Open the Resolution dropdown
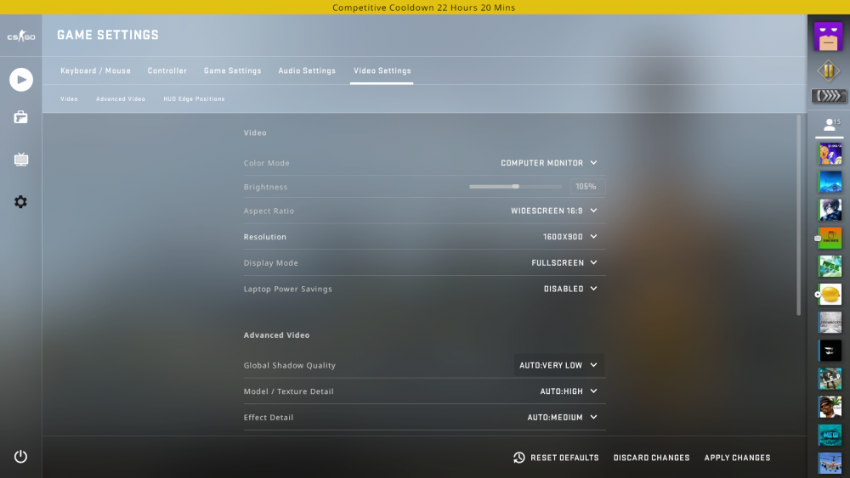The height and width of the screenshot is (478, 850). 569,237
